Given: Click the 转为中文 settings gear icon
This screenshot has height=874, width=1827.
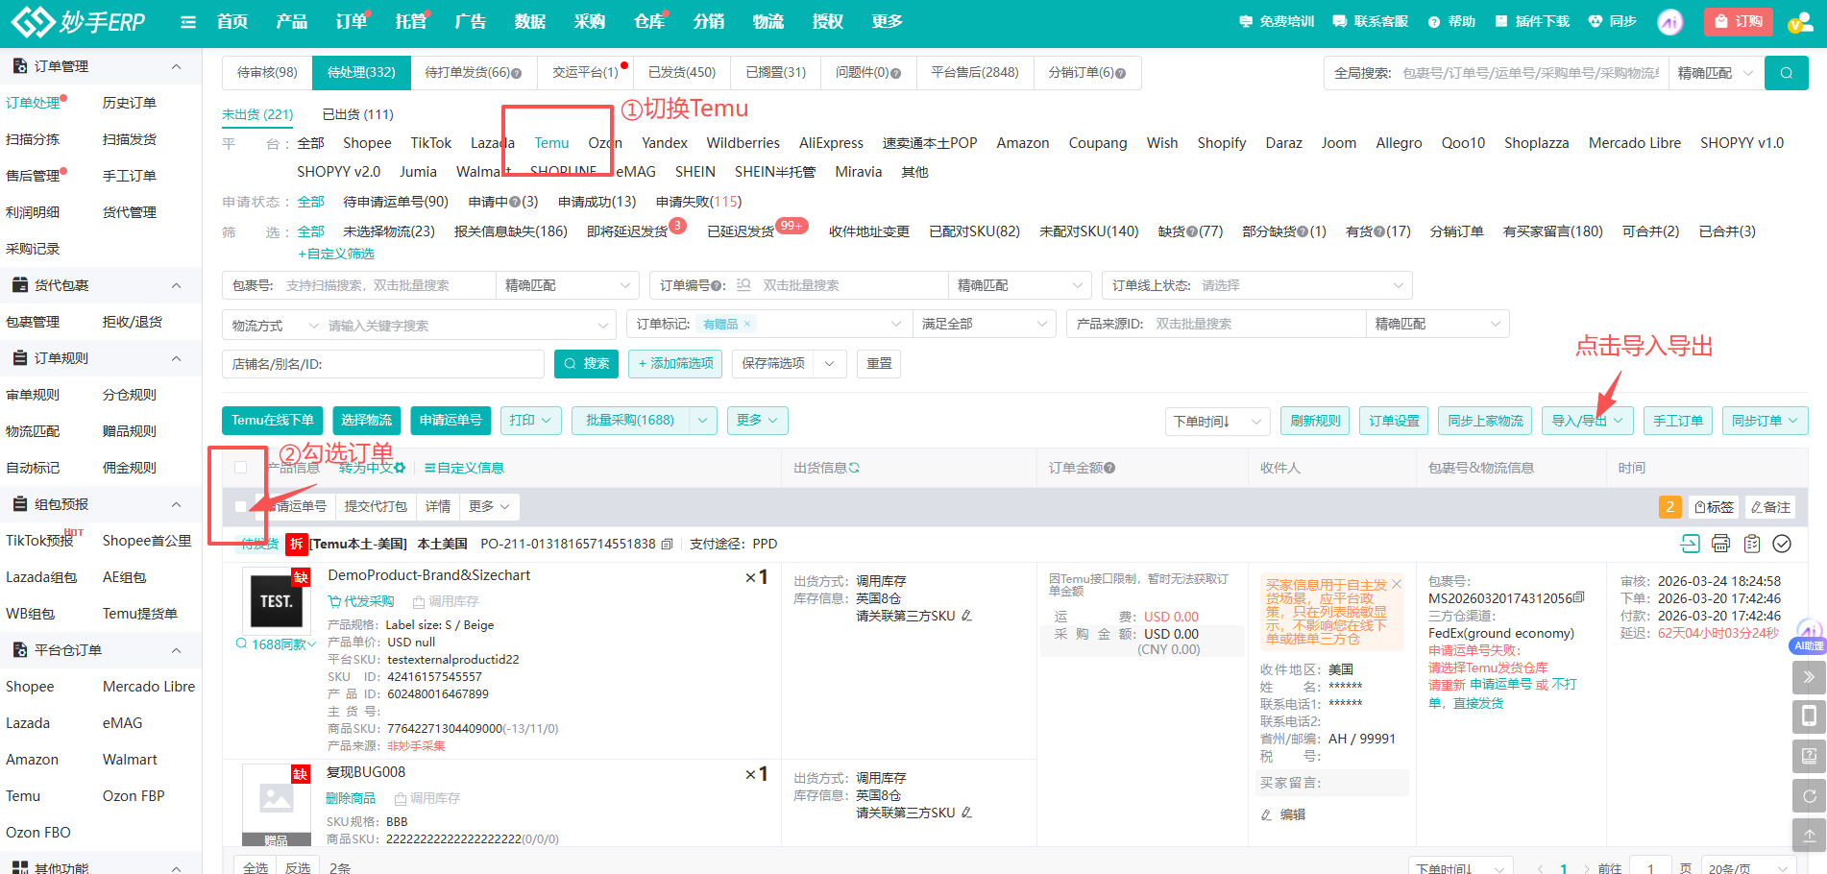Looking at the screenshot, I should point(400,468).
